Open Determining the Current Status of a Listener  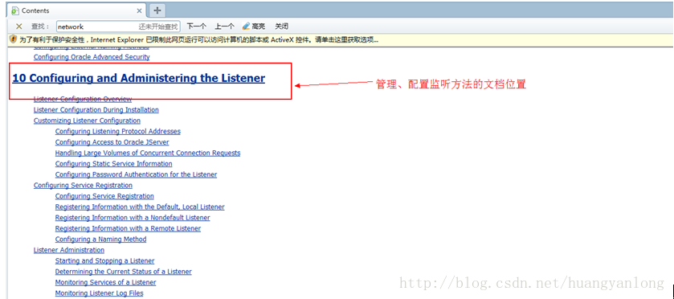coord(124,271)
